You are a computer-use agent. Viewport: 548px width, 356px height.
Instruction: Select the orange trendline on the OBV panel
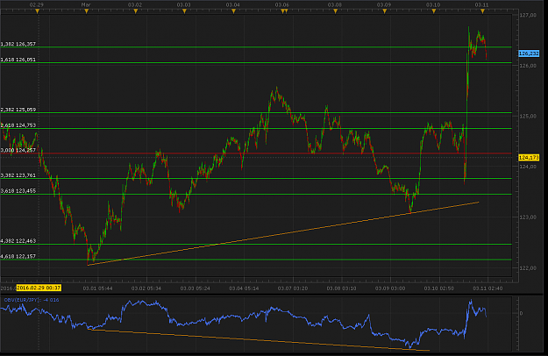(x=259, y=339)
